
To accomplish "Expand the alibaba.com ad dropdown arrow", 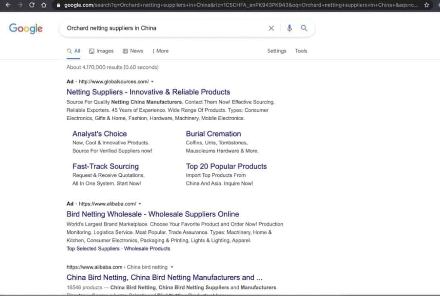I will click(x=140, y=204).
